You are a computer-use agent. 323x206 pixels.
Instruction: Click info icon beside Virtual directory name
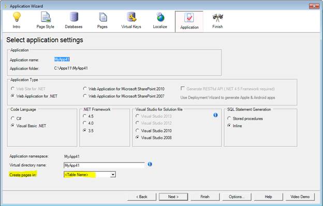click(150, 164)
